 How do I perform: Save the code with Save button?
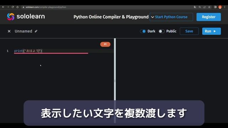coord(189,31)
